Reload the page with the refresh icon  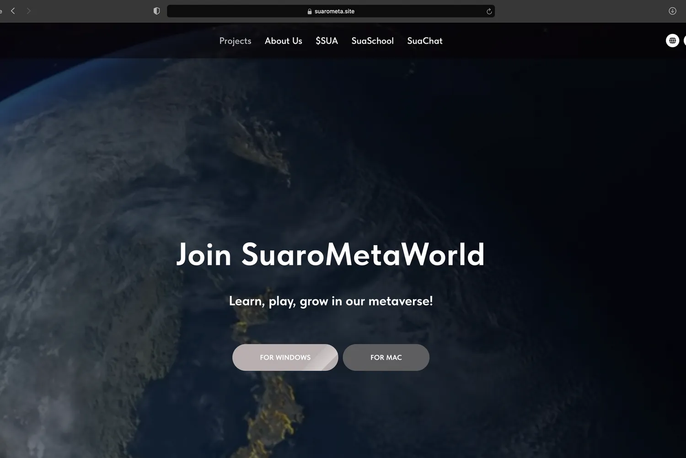click(x=489, y=11)
